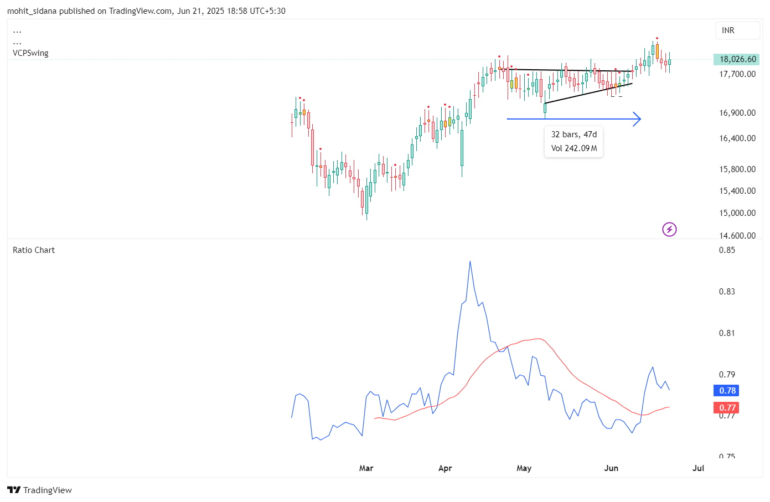Click the purple lightning bolt icon
Screen dimensions: 770x502
(669, 229)
